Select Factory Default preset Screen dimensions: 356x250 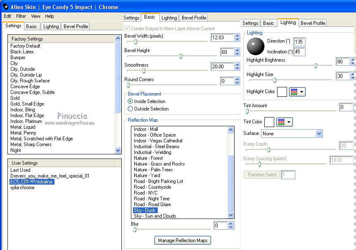[25, 46]
